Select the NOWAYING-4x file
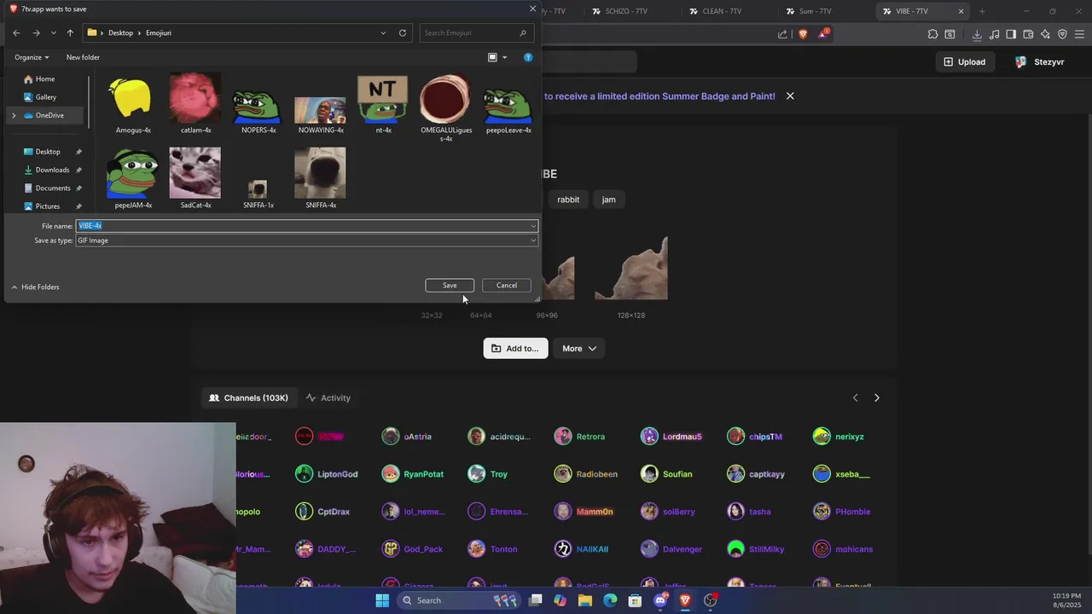The width and height of the screenshot is (1092, 614). 321,104
